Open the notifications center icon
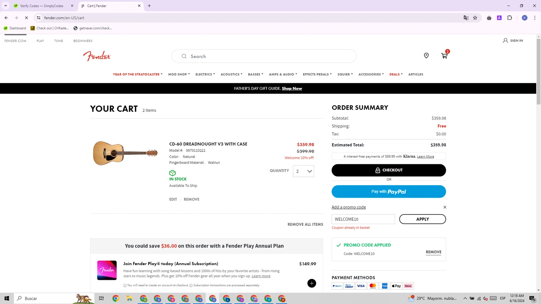Screen dimensions: 541x304 (532, 298)
